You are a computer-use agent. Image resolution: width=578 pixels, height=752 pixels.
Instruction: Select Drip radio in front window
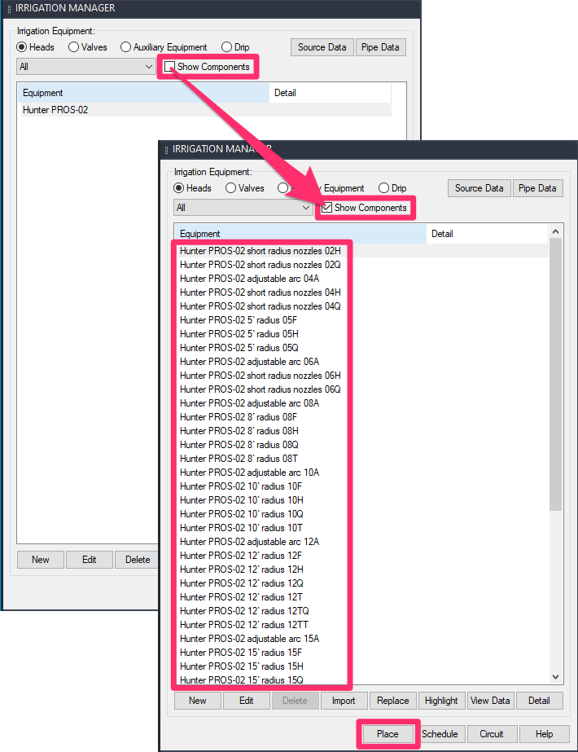(x=383, y=188)
